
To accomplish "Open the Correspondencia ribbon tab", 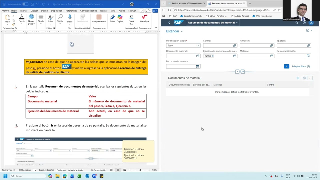I will [x=88, y=11].
